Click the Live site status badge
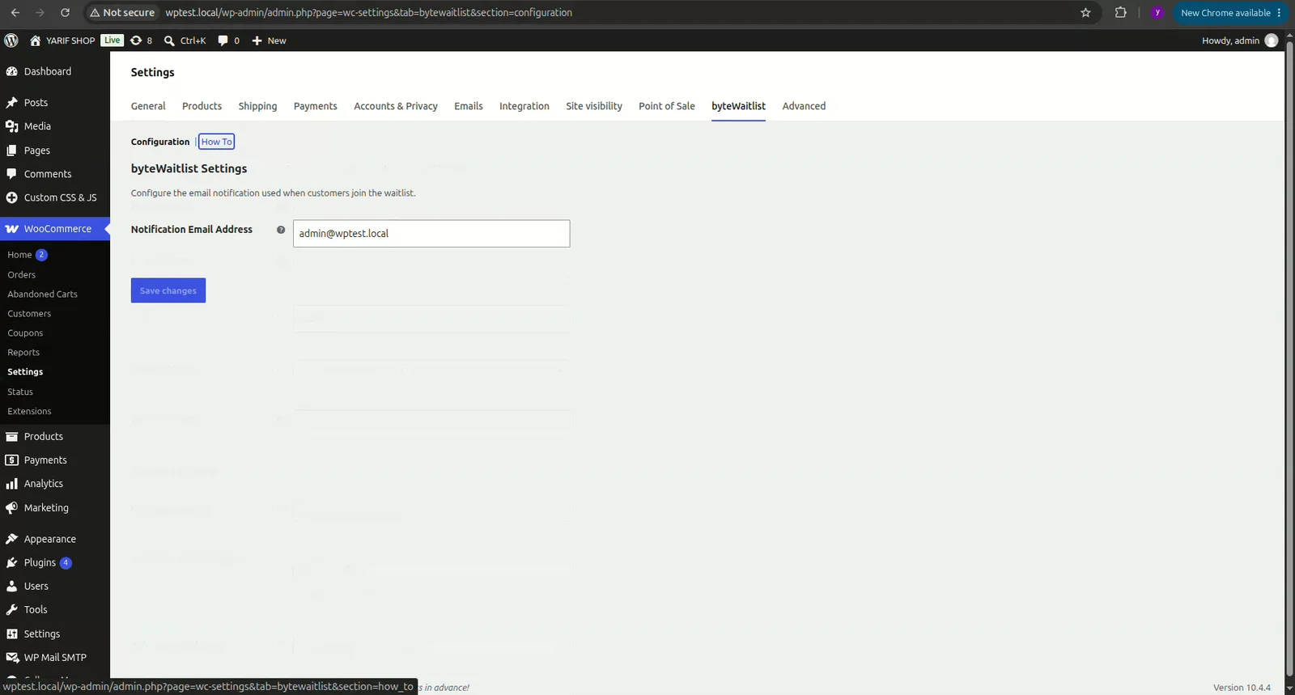This screenshot has width=1295, height=695. (112, 40)
